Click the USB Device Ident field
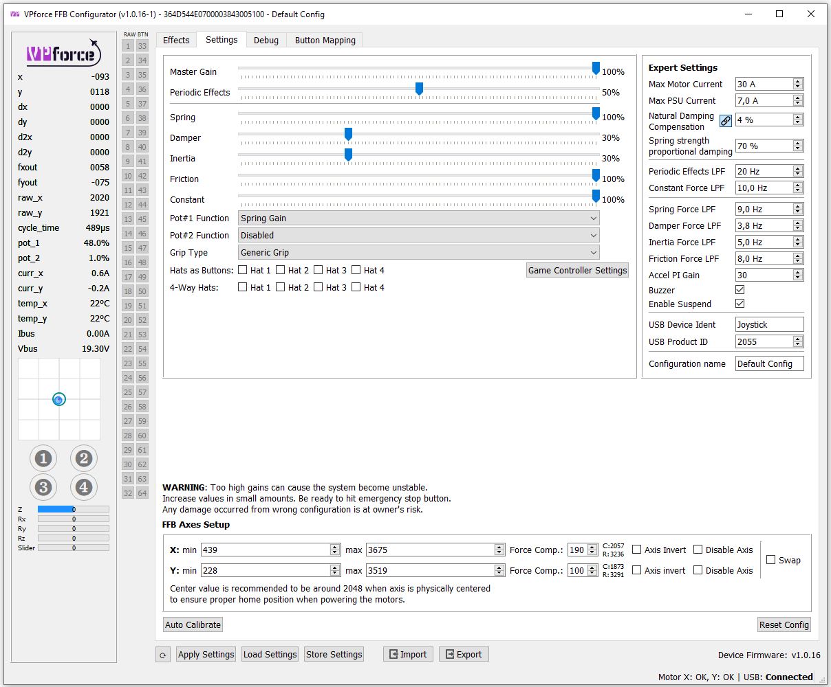The width and height of the screenshot is (831, 687). point(769,324)
